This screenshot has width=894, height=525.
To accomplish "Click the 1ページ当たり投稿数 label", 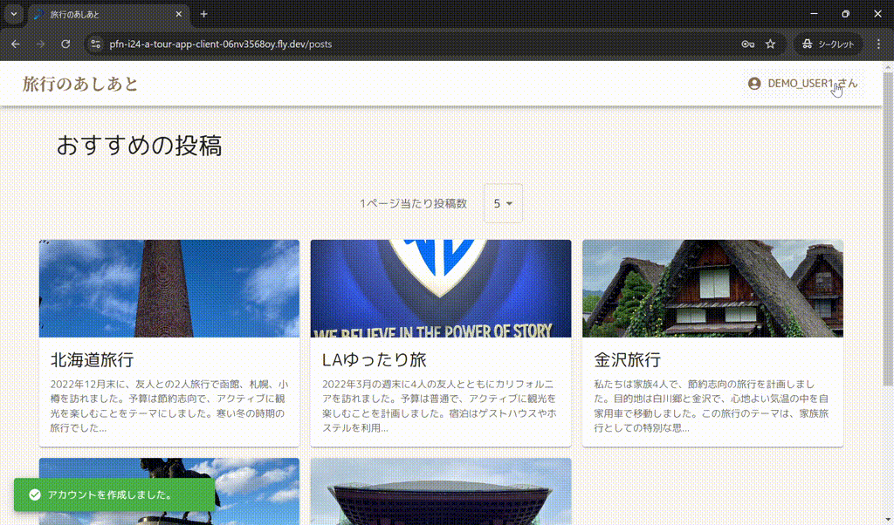I will click(413, 203).
